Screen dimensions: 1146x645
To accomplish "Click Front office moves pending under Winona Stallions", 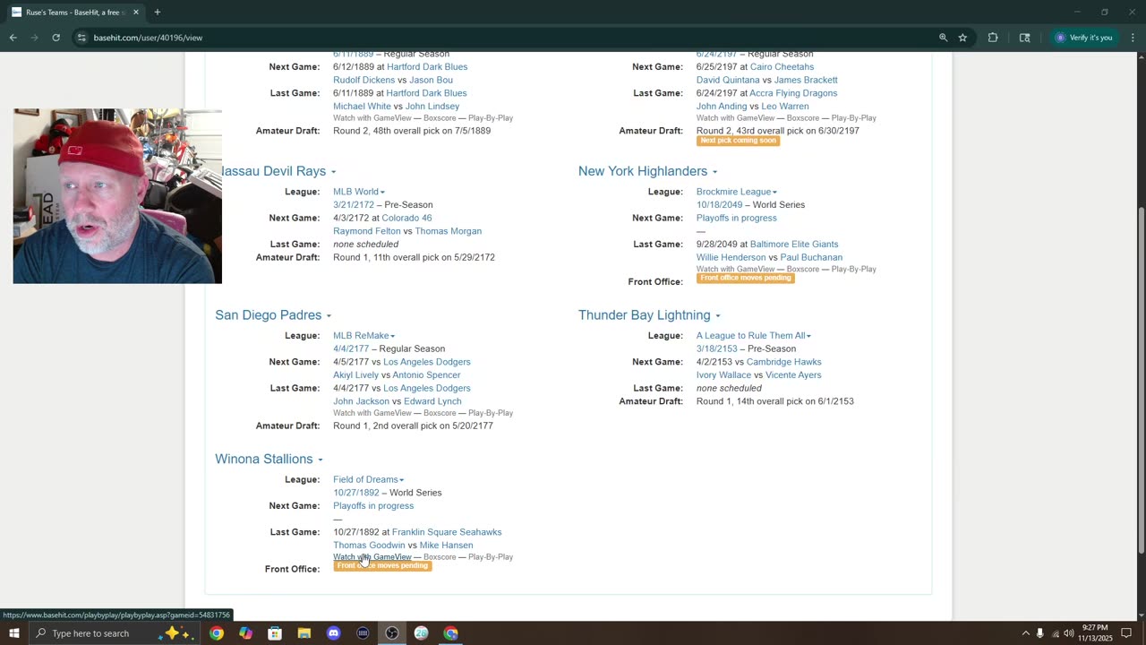I will pos(382,566).
